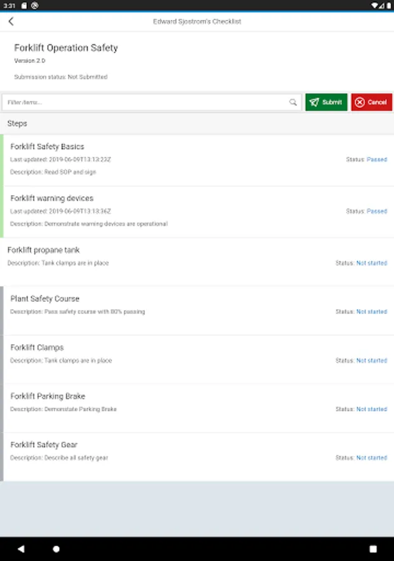Open Forklift Safety Gear step
Viewport: 394px width, 561px height.
(x=44, y=445)
